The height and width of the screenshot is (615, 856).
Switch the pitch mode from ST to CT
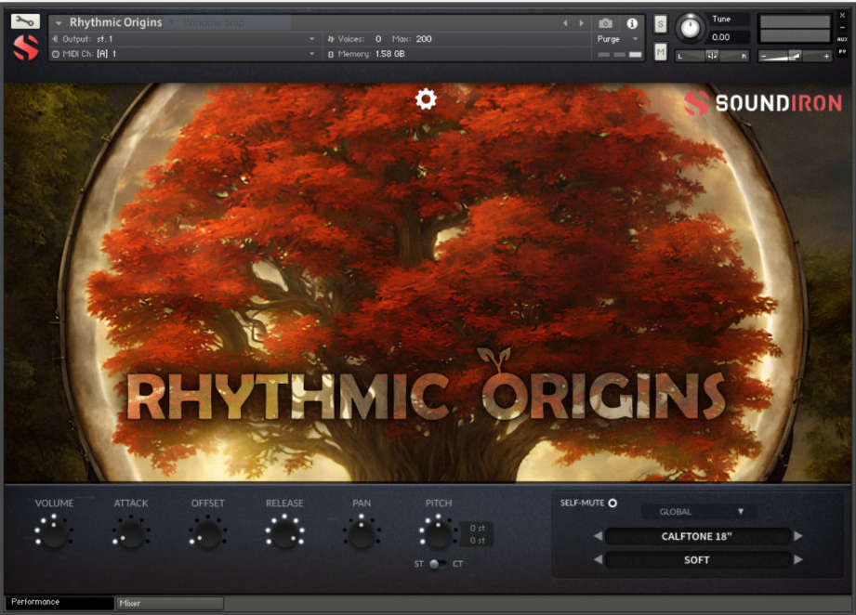444,564
